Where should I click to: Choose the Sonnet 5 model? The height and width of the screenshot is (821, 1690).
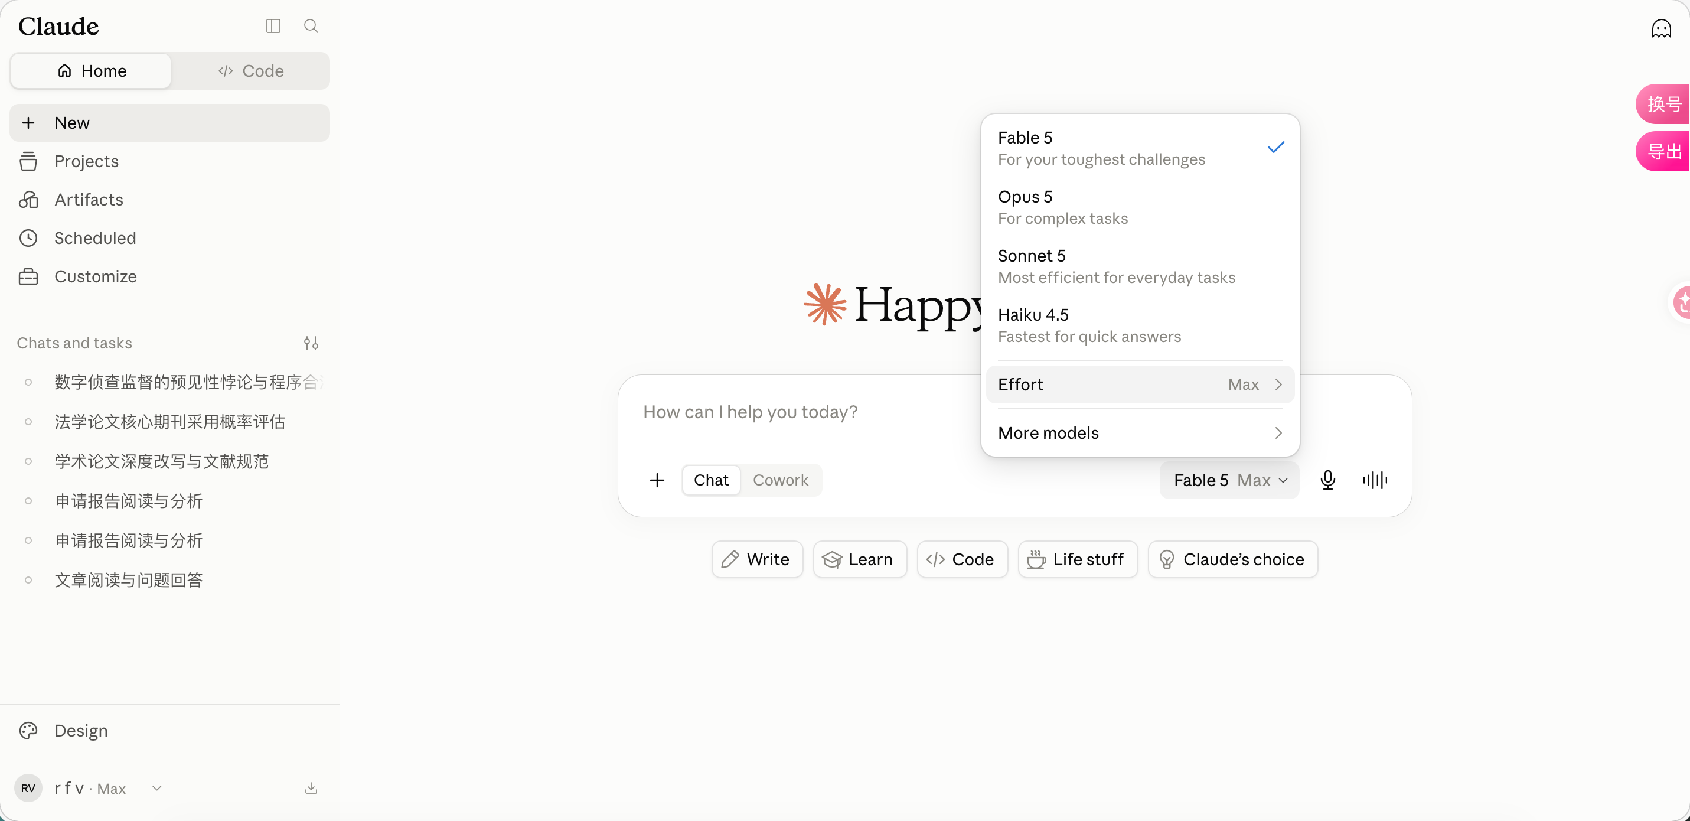pyautogui.click(x=1140, y=266)
